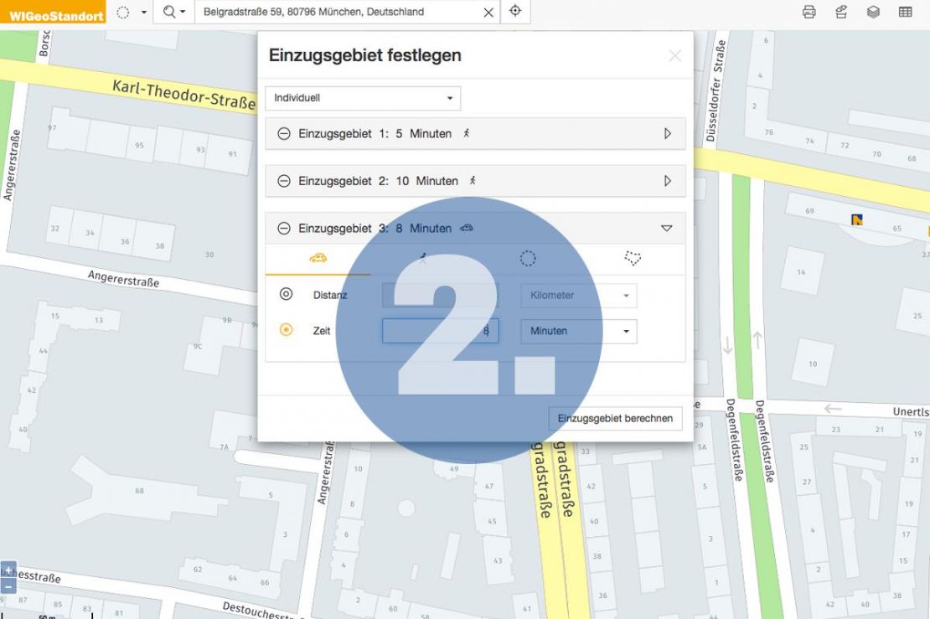This screenshot has width=930, height=619.
Task: Click house number 95 on the map
Action: pos(139,145)
